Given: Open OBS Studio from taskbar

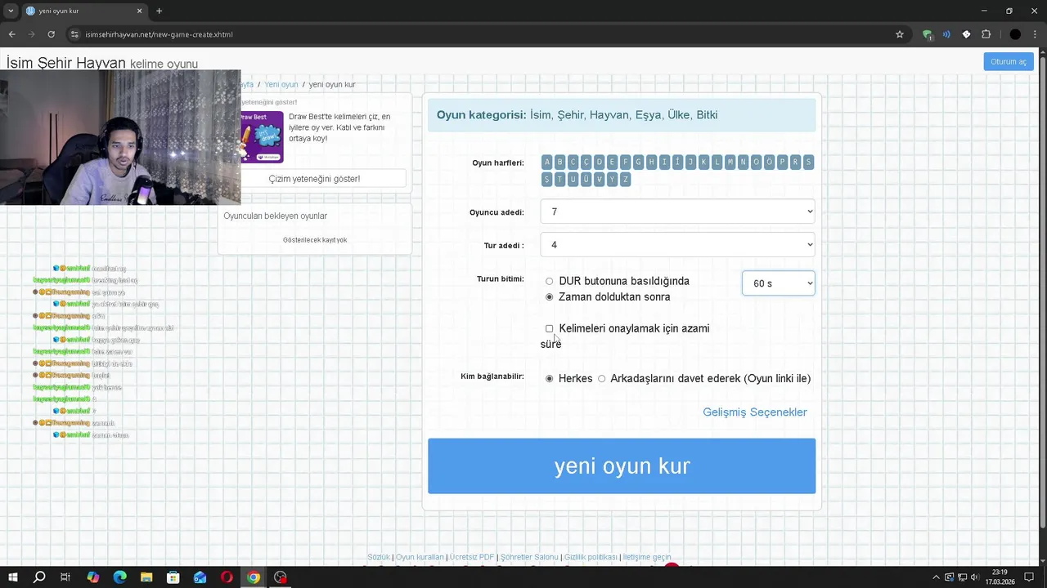Looking at the screenshot, I should (281, 577).
